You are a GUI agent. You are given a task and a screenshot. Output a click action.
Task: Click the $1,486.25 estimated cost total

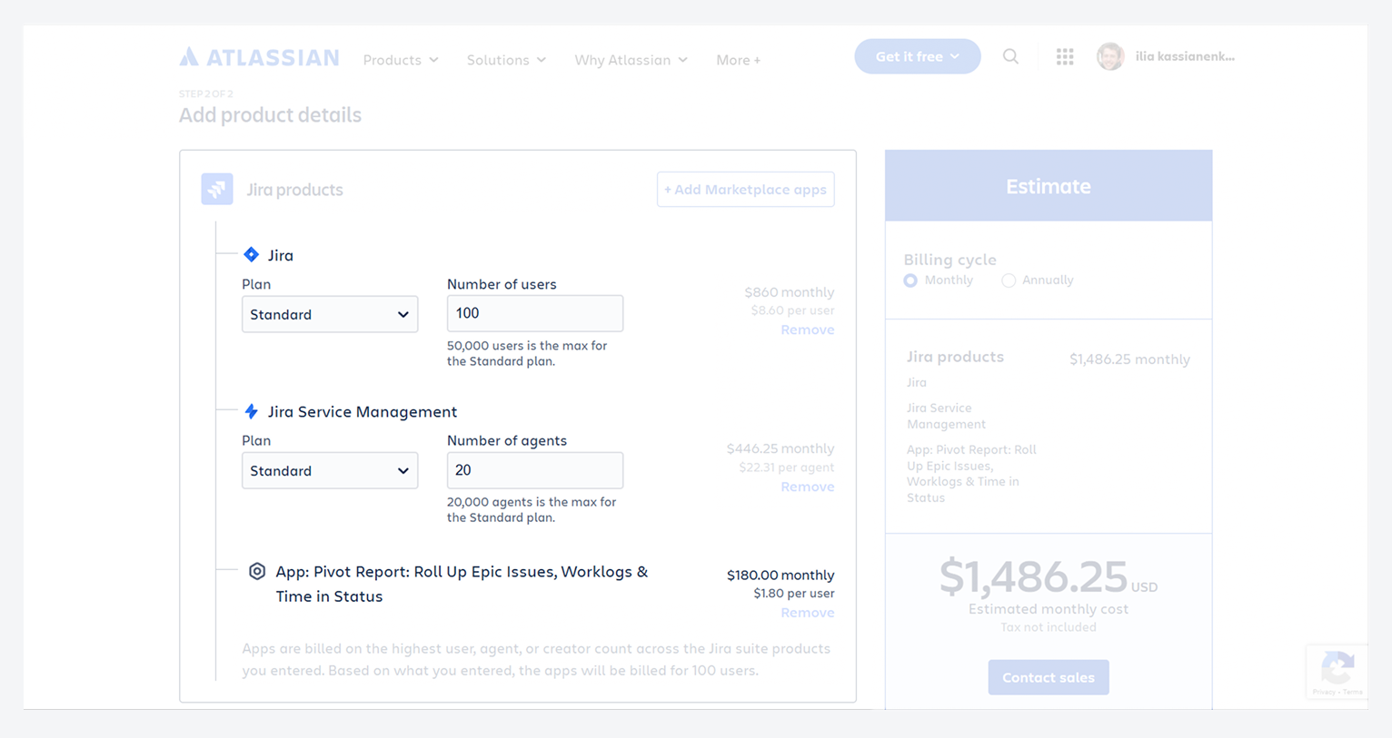click(x=1033, y=576)
